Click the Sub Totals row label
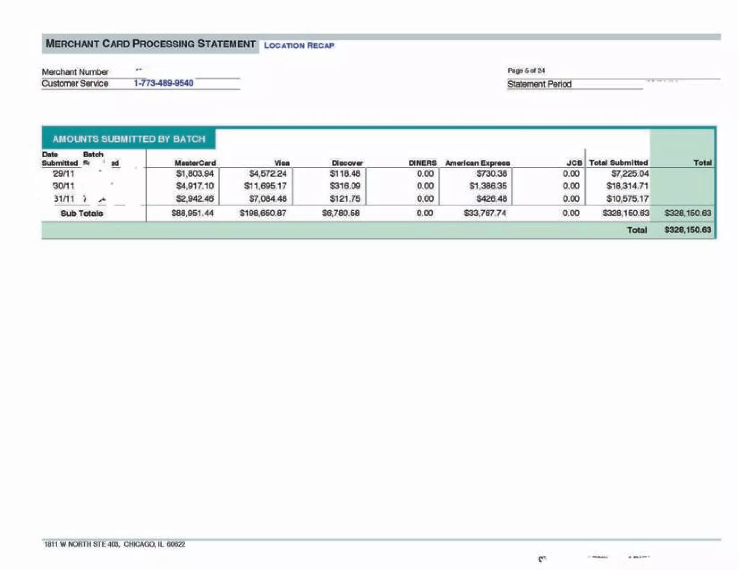This screenshot has height=570, width=738. tap(81, 213)
